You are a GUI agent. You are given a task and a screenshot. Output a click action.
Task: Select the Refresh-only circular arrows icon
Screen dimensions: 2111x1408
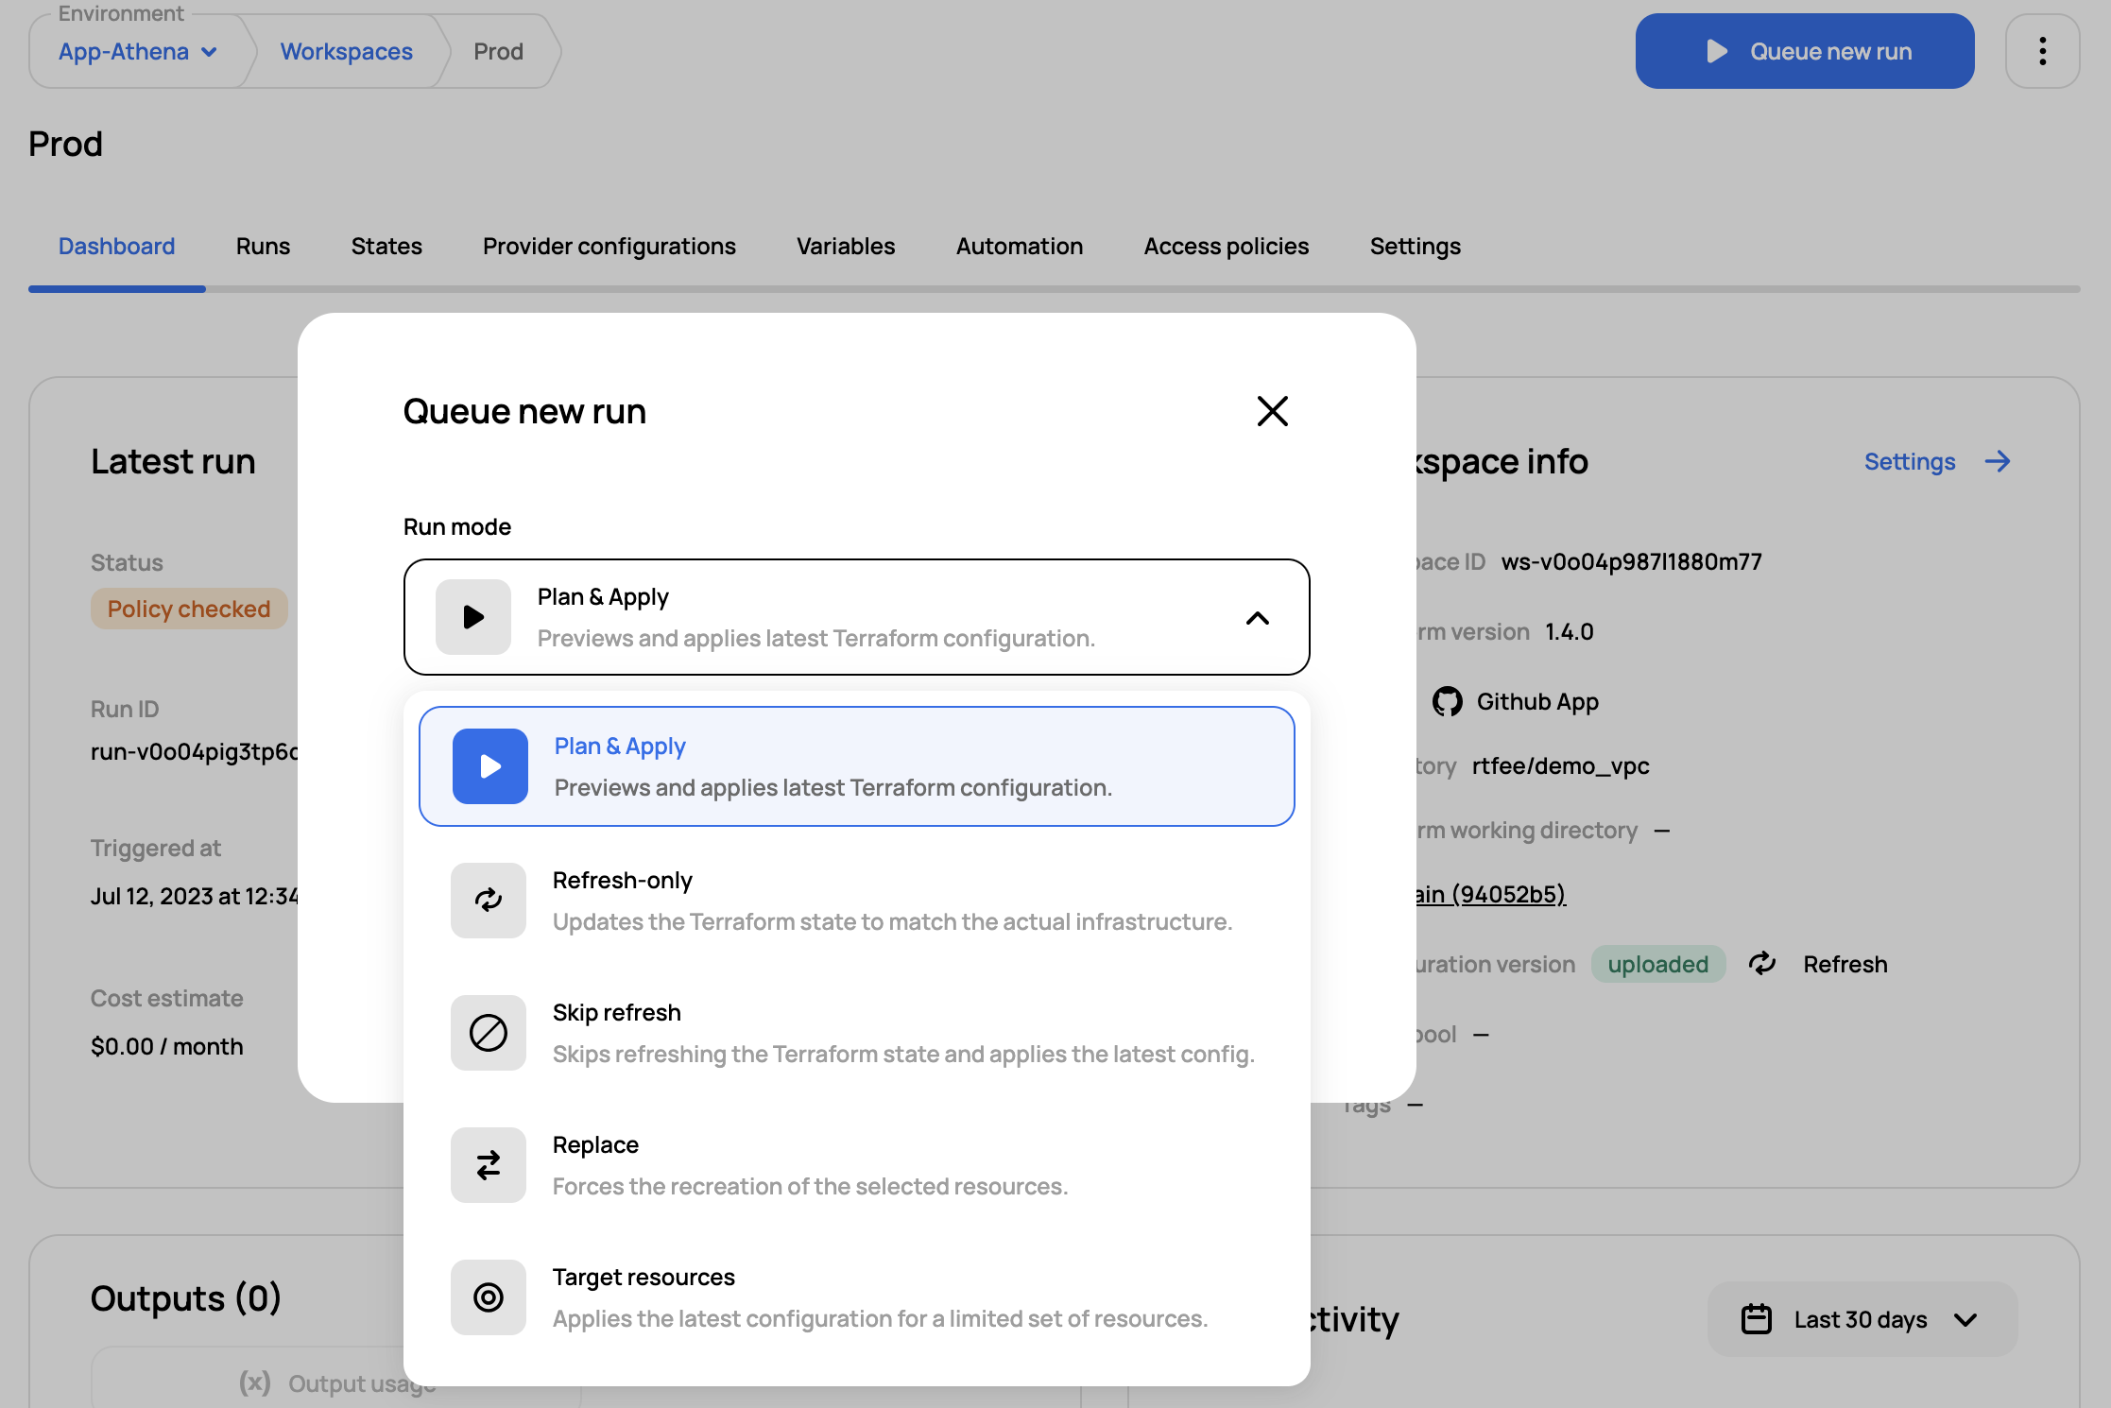click(x=488, y=900)
